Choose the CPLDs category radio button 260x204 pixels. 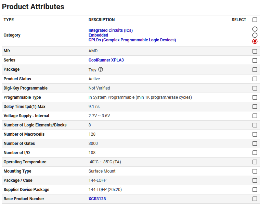click(255, 41)
